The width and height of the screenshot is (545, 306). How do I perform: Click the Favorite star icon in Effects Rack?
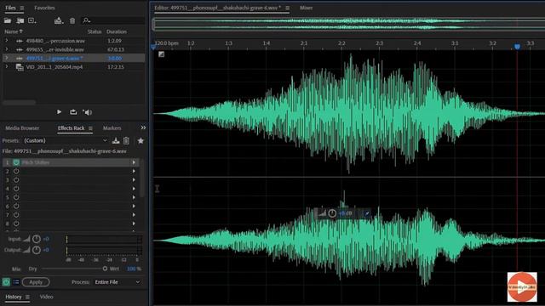141,140
